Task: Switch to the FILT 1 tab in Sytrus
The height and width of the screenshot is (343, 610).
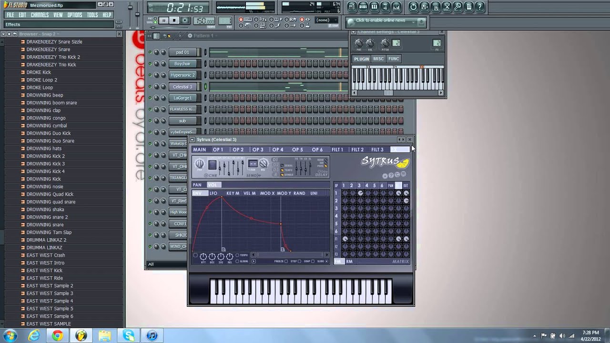Action: [337, 150]
